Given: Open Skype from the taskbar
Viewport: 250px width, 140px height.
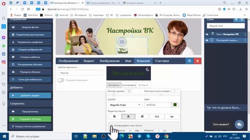Looking at the screenshot, I should (x=148, y=136).
